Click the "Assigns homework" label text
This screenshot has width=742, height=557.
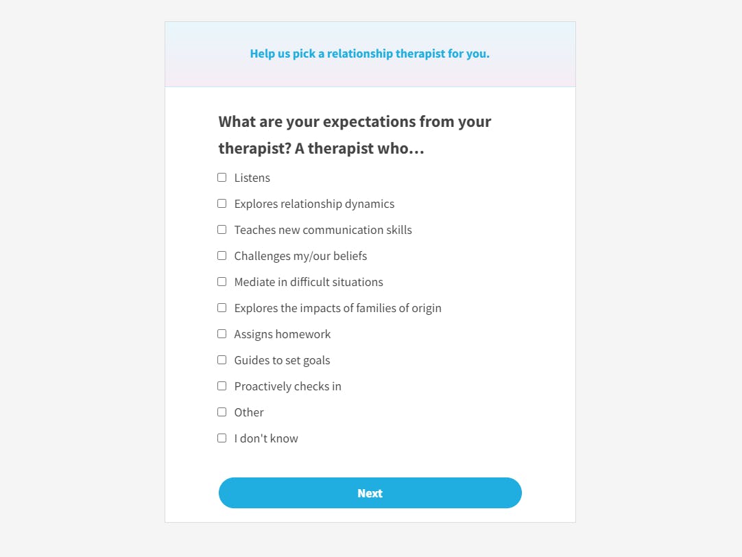282,333
